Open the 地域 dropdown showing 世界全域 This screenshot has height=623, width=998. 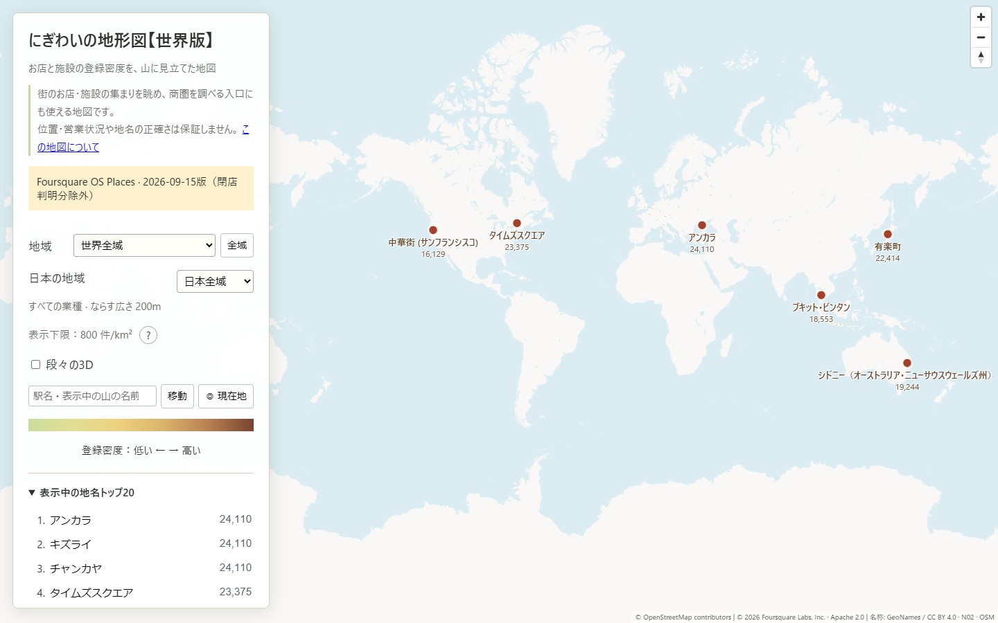tap(144, 245)
